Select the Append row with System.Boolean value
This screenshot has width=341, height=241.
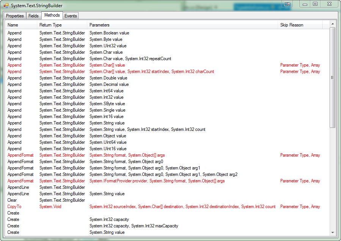[x=167, y=33]
